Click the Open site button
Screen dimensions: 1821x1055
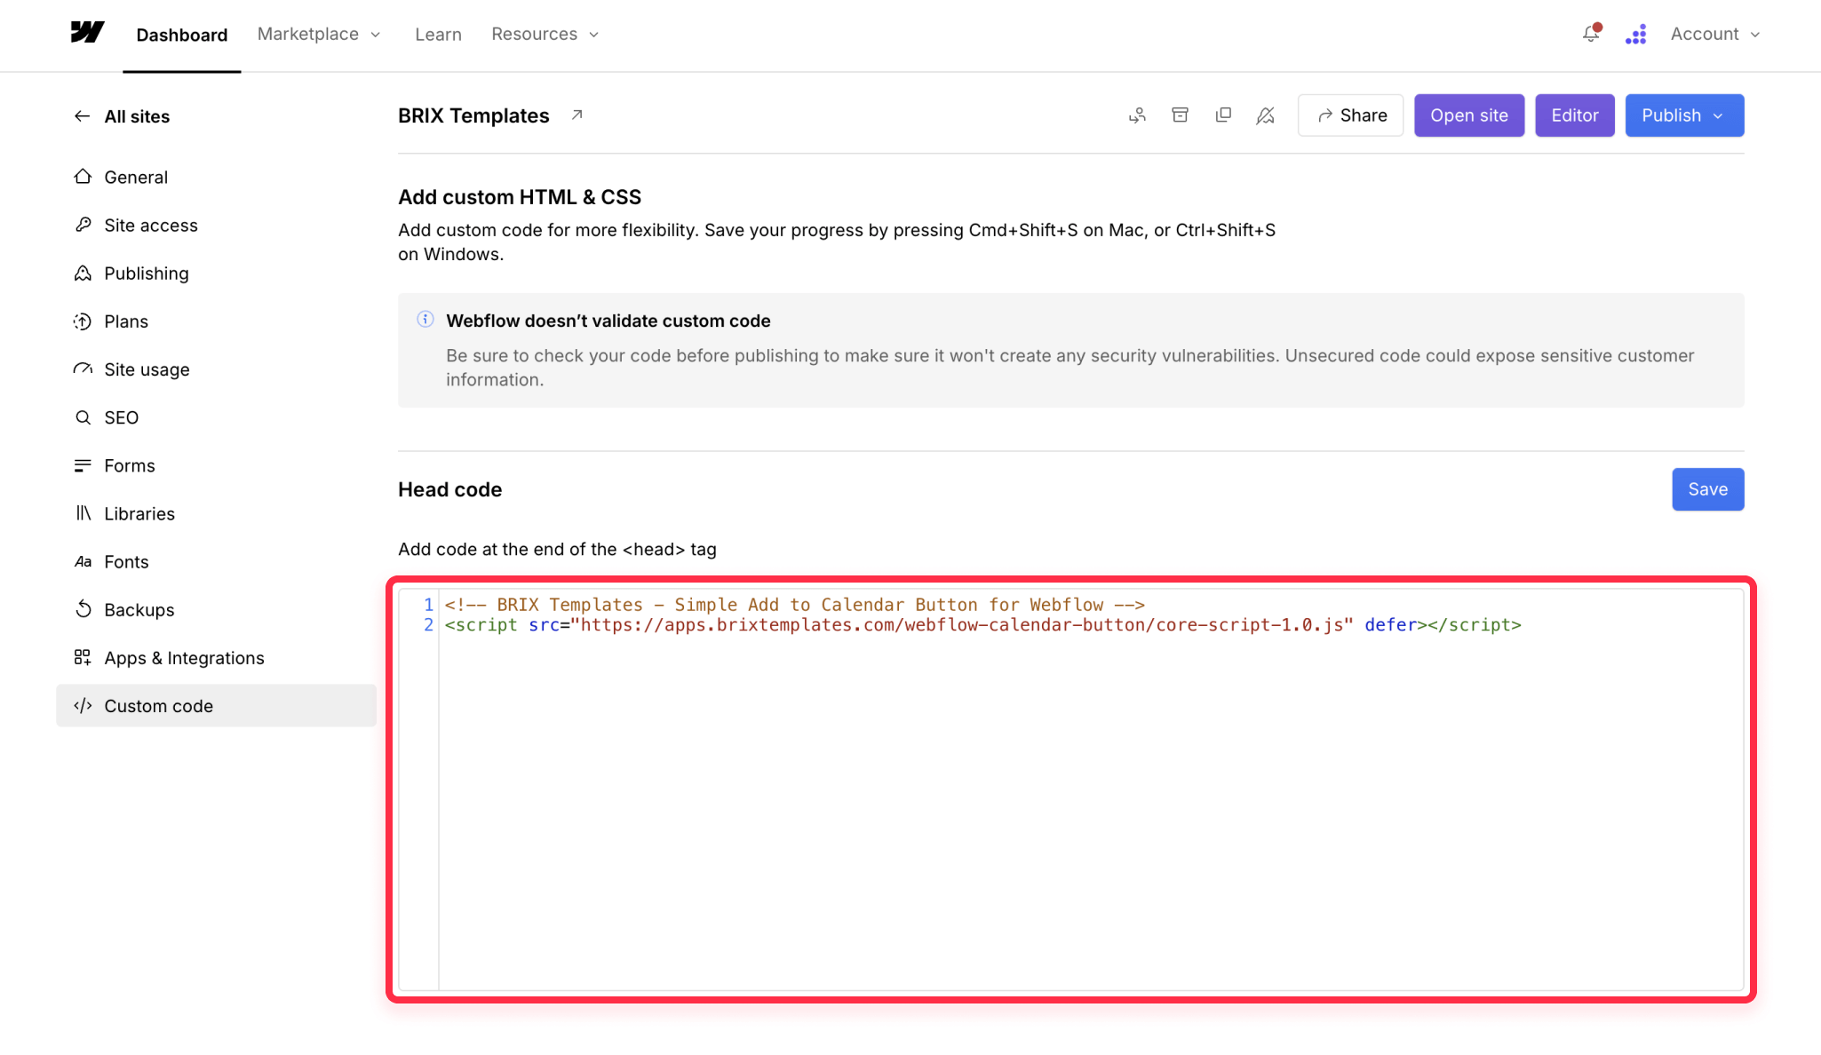click(x=1469, y=115)
